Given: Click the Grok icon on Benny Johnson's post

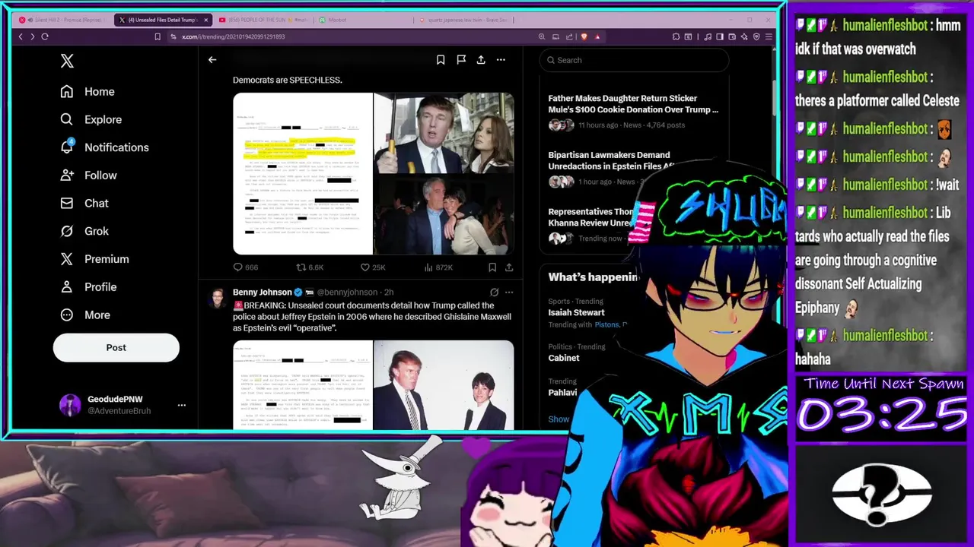Looking at the screenshot, I should 494,292.
